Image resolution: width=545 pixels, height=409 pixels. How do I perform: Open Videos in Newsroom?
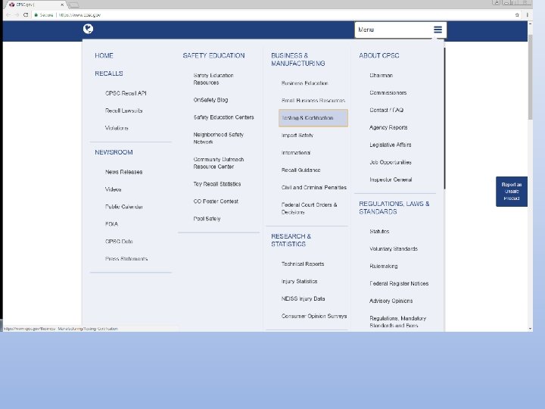(113, 189)
